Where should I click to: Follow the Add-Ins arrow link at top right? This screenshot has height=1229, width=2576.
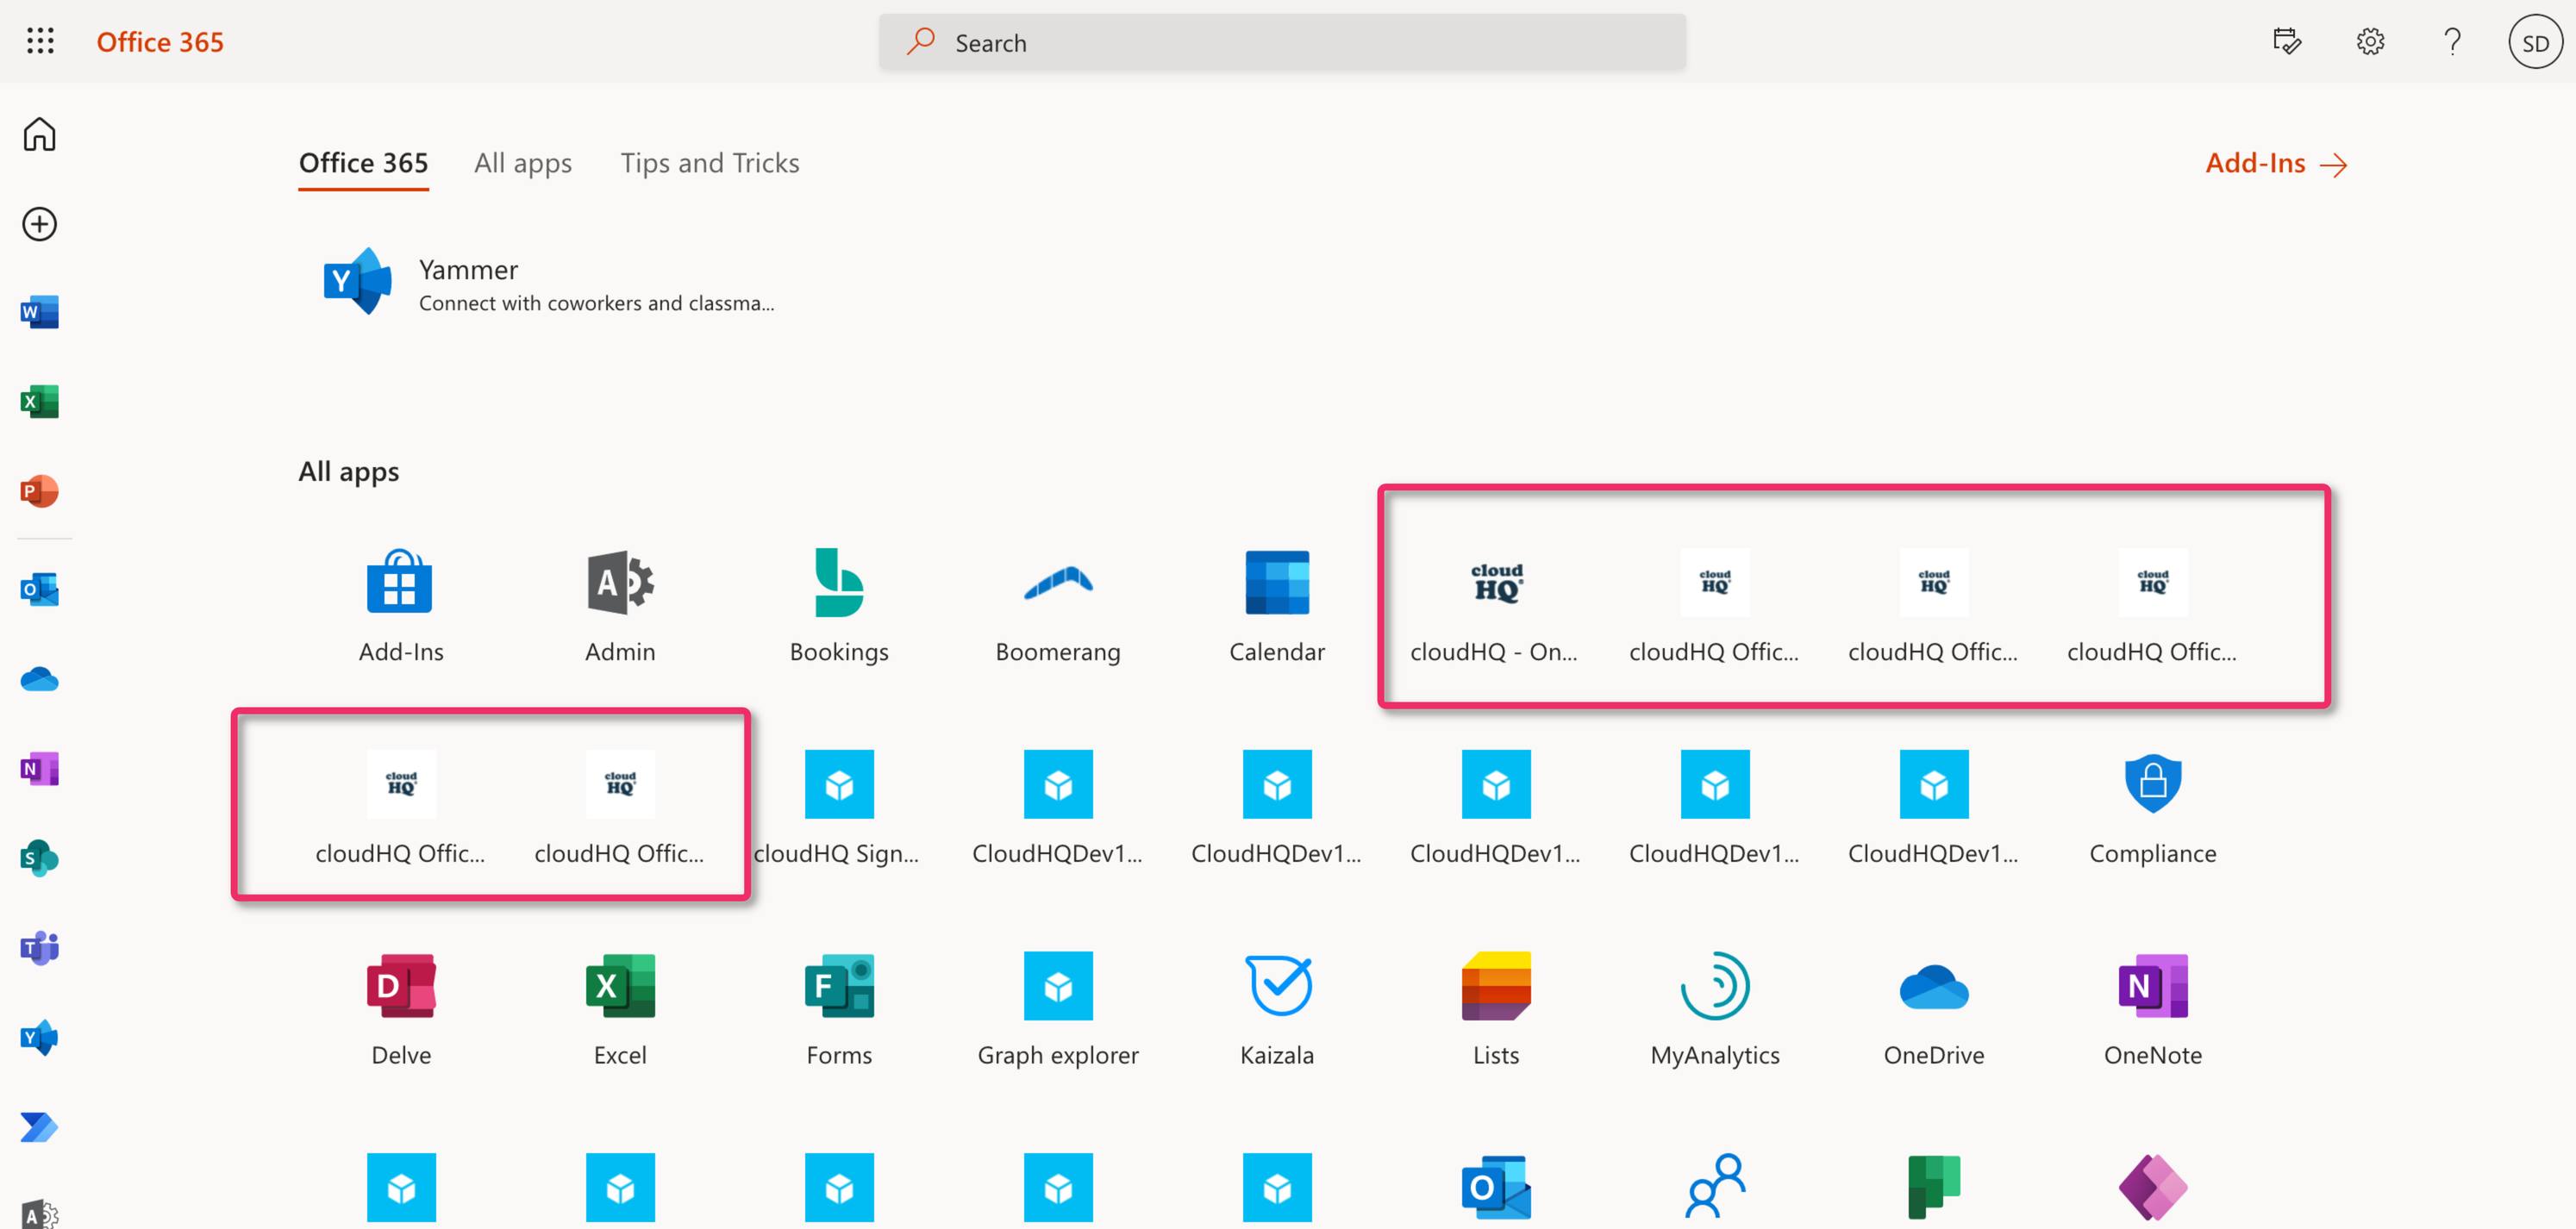click(2276, 163)
